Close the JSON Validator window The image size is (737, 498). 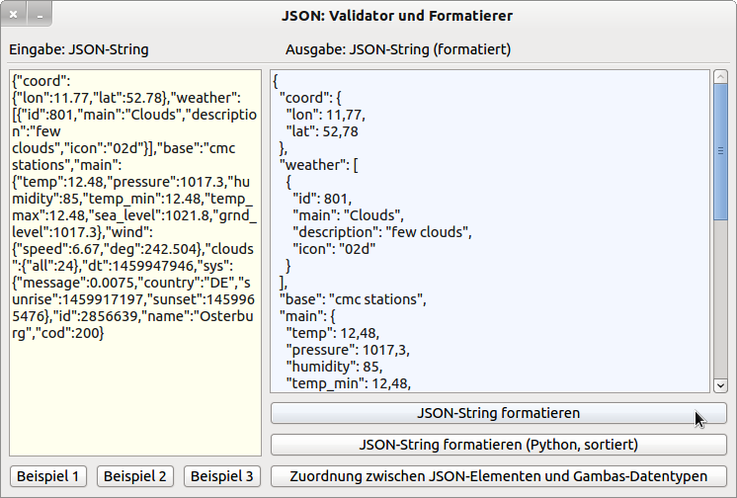(x=15, y=17)
